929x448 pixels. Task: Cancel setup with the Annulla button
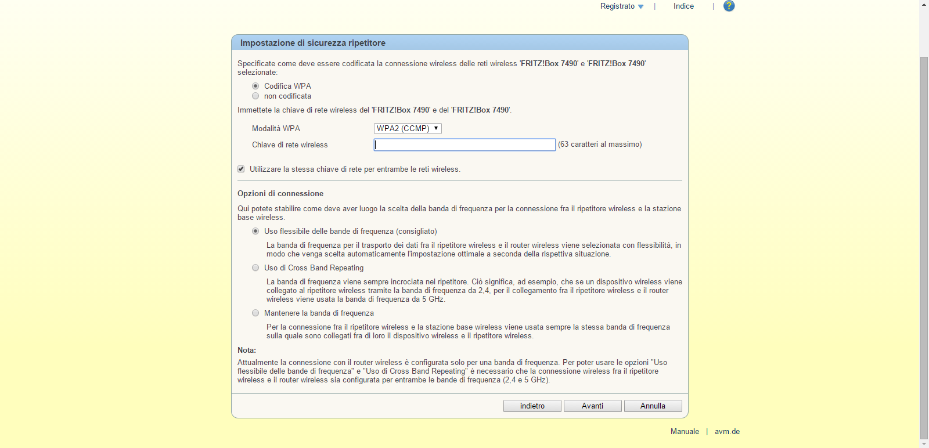click(x=653, y=406)
